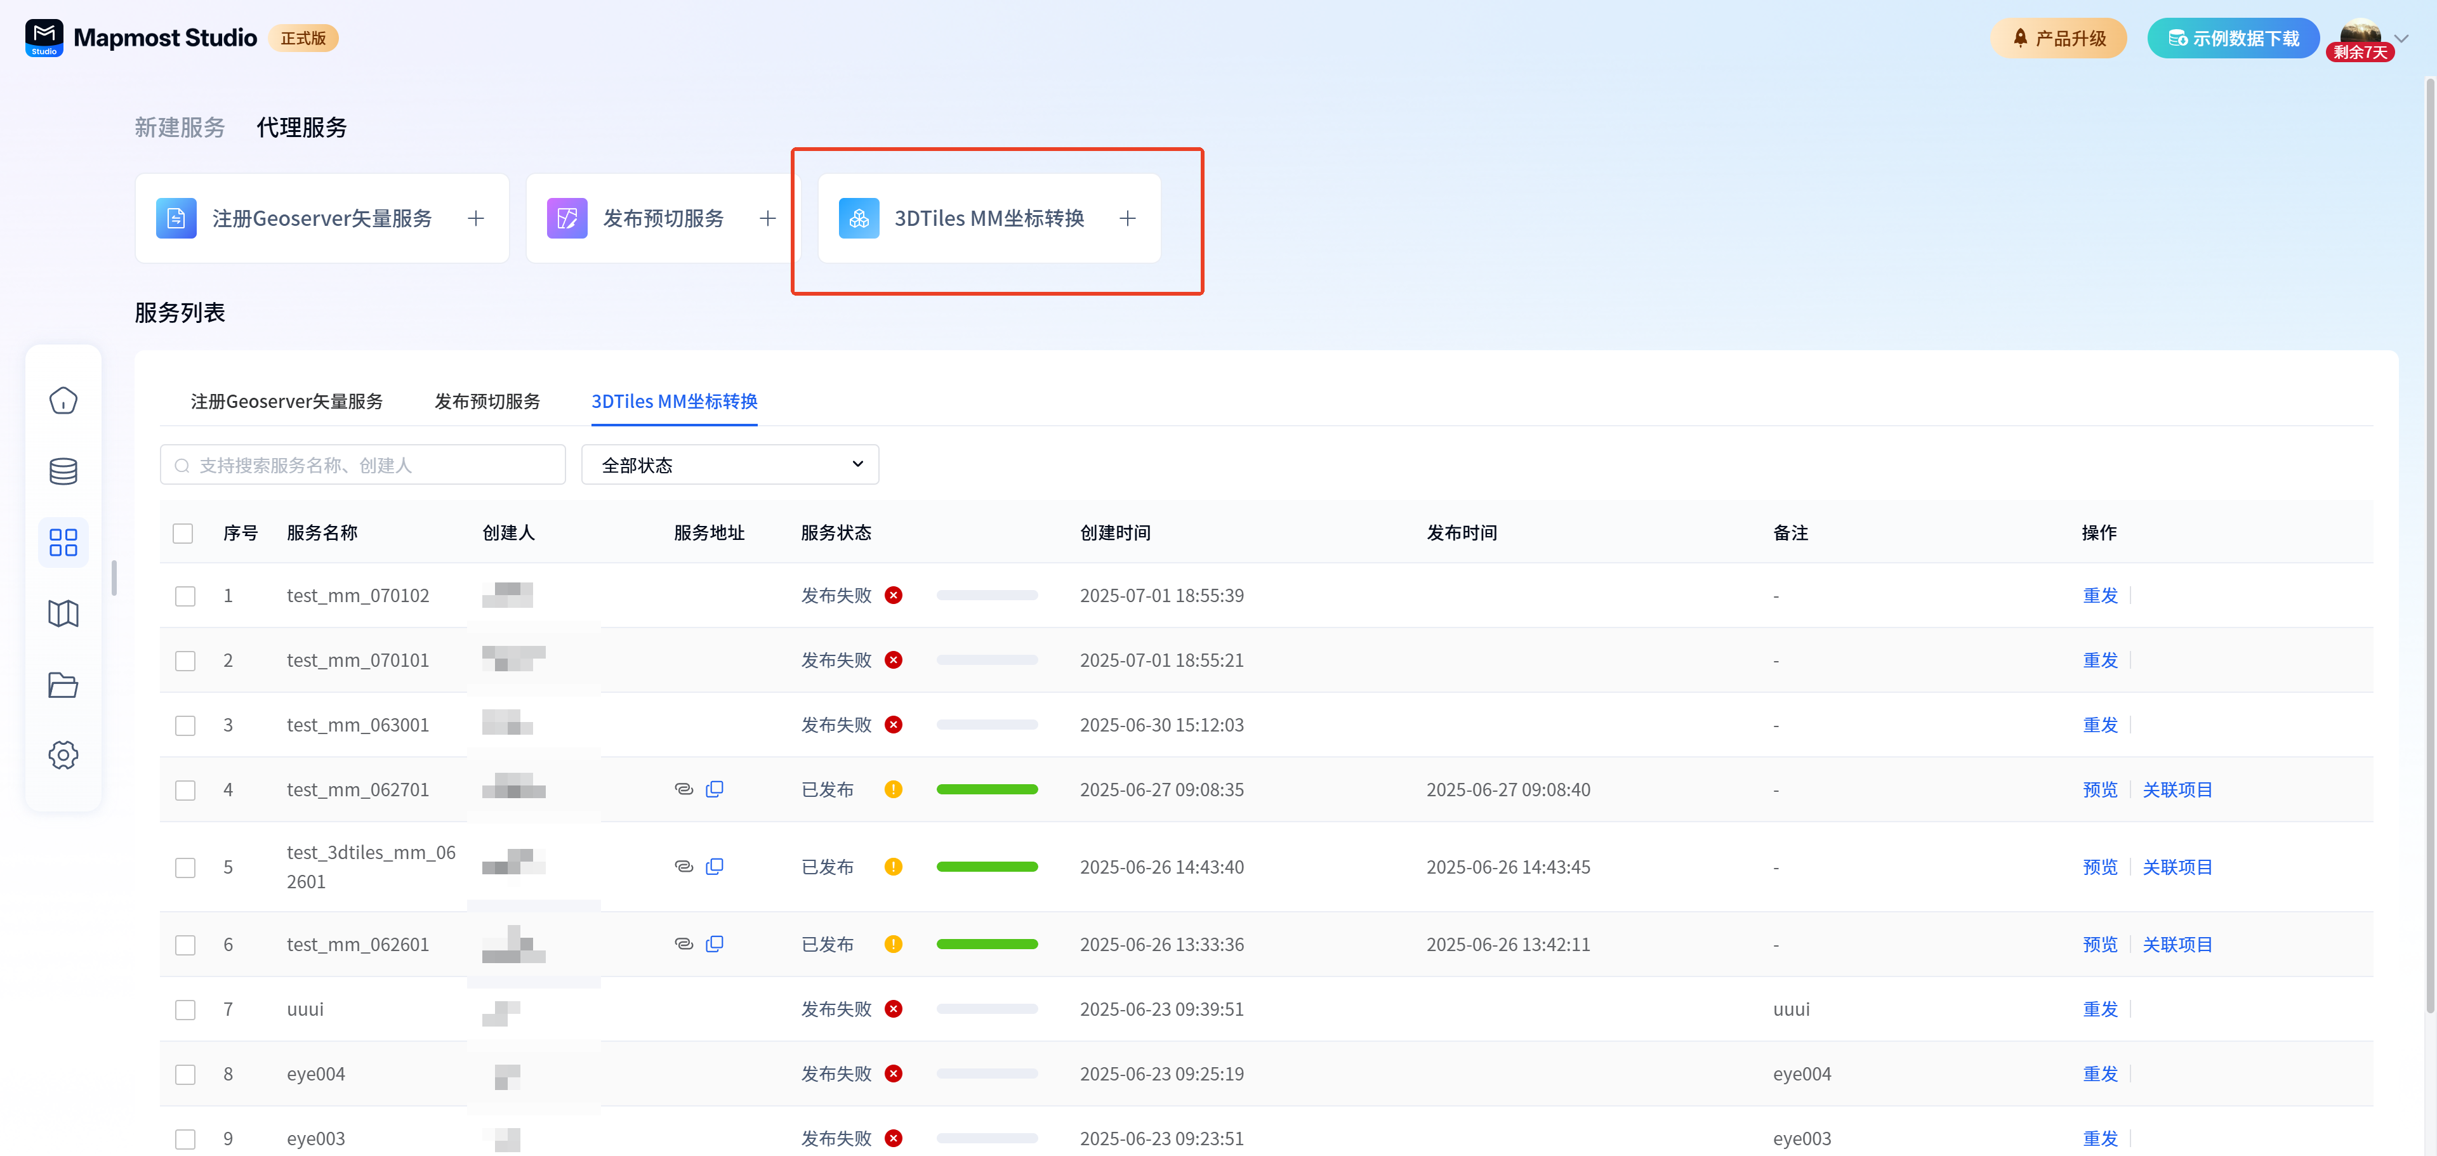Viewport: 2437px width, 1156px height.
Task: Open the folder icon in sidebar
Action: [x=62, y=684]
